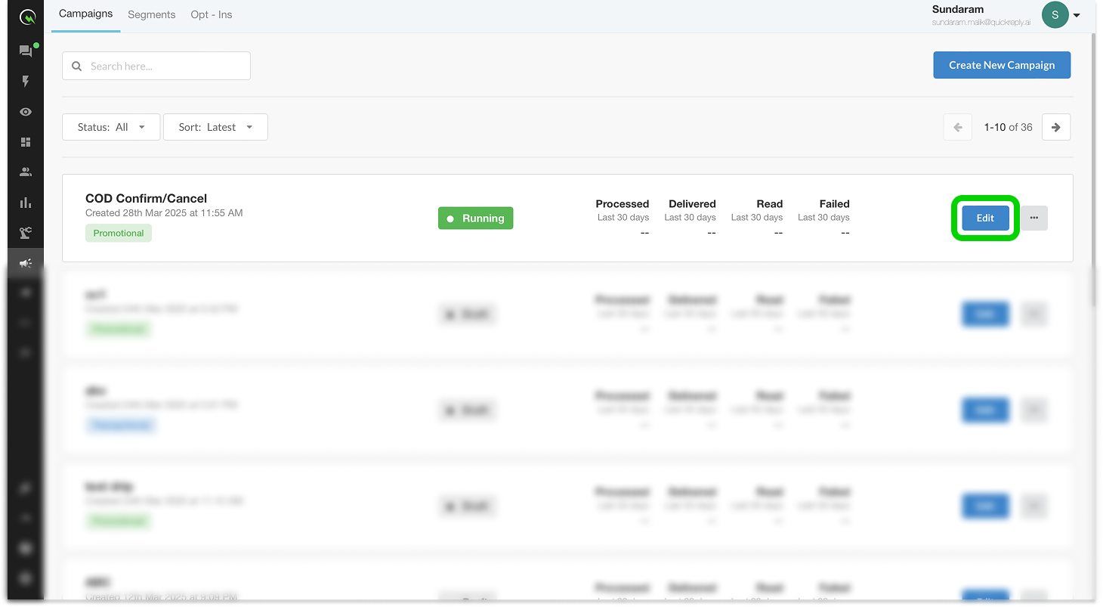Image resolution: width=1103 pixels, height=607 pixels.
Task: Open the contacts people icon in the sidebar
Action: click(x=26, y=172)
